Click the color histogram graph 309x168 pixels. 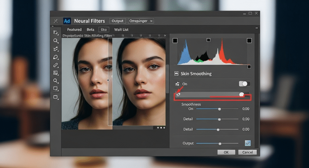coord(212,52)
